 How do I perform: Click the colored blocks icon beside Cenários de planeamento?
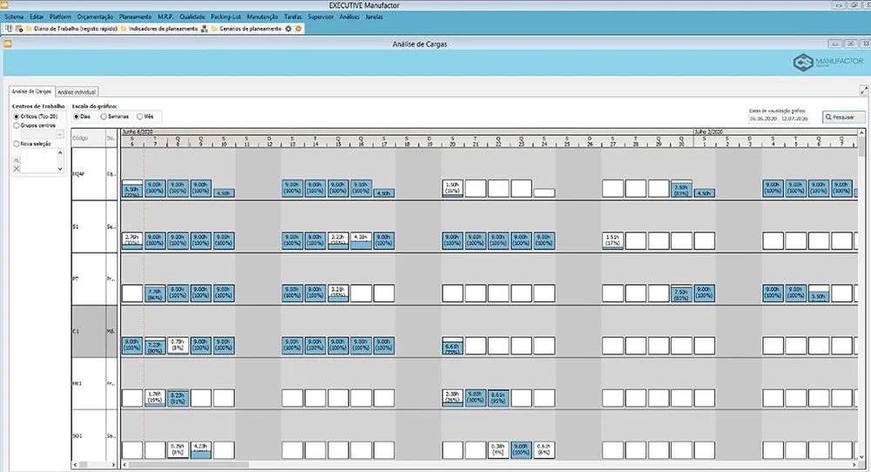[205, 29]
